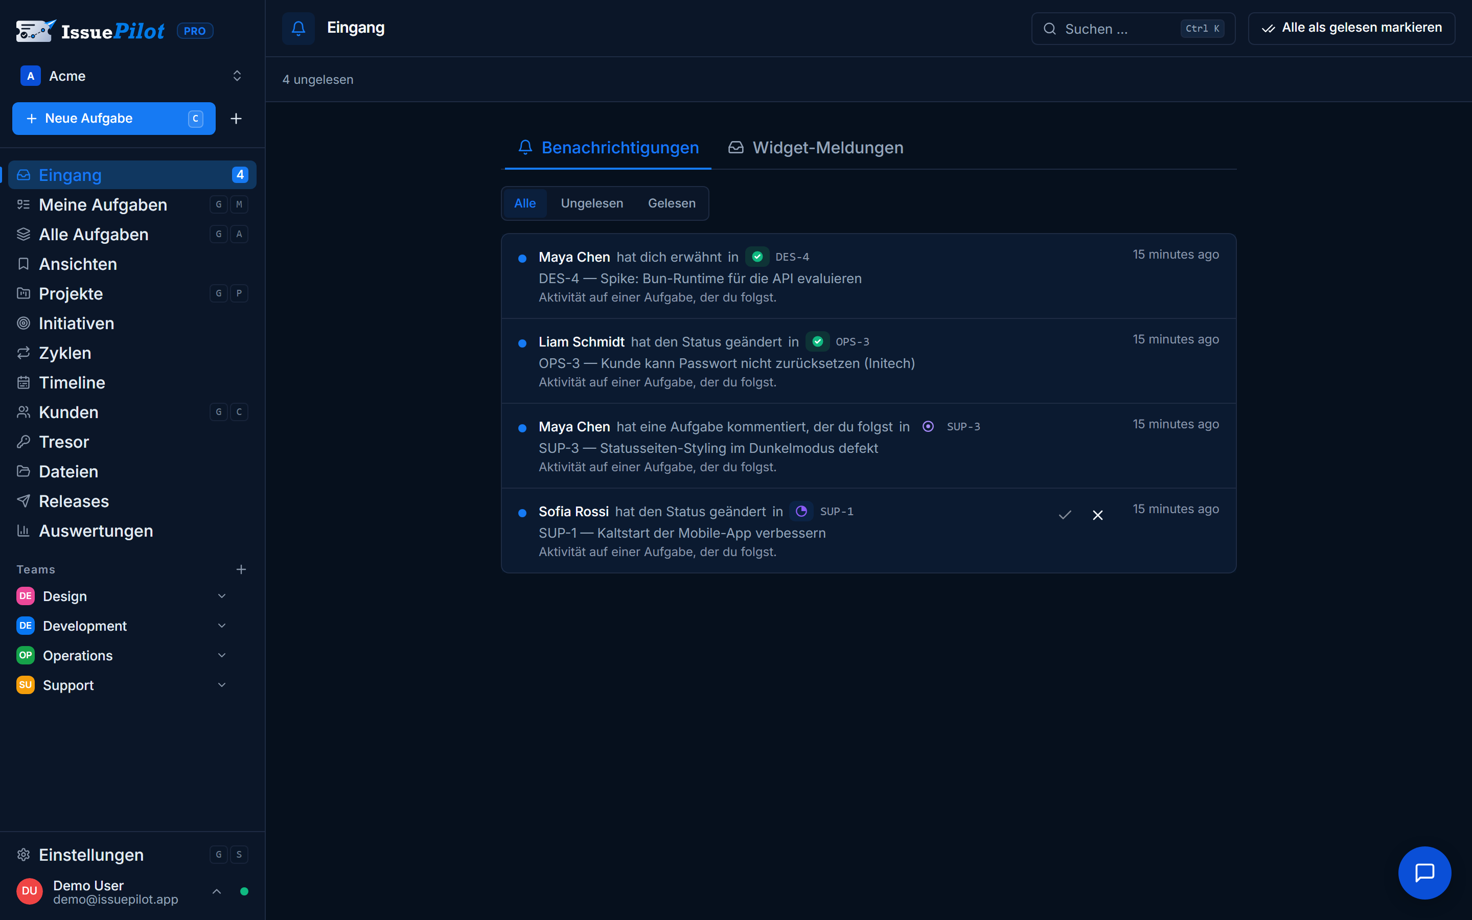Image resolution: width=1472 pixels, height=920 pixels.
Task: Open the Tresor vault
Action: click(x=132, y=442)
